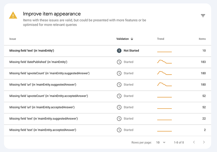Click the yellow warning triangle icon
The image size is (217, 152).
[13, 15]
